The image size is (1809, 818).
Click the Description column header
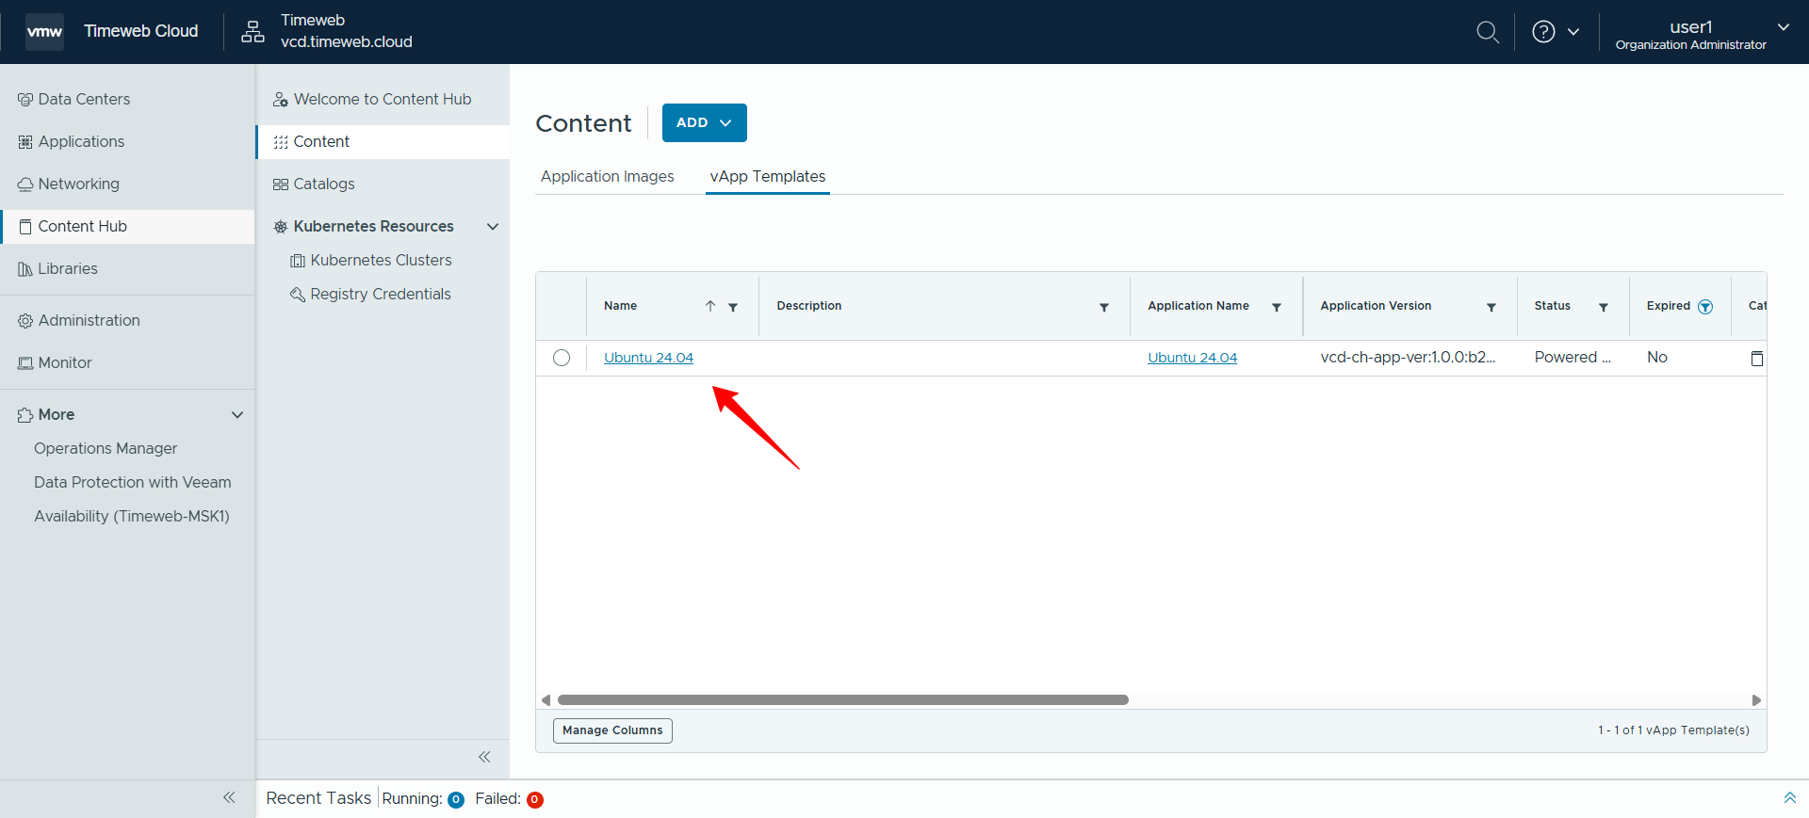[x=809, y=306]
